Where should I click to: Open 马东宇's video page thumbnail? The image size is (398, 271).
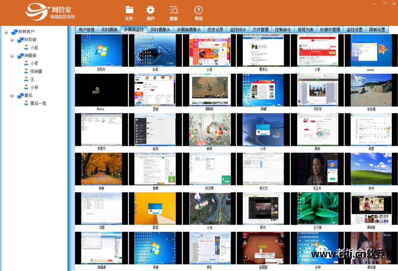[317, 90]
